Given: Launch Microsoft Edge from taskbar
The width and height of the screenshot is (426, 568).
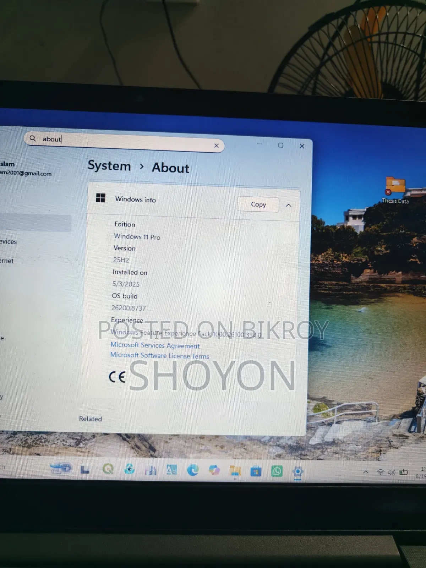Looking at the screenshot, I should coord(193,470).
